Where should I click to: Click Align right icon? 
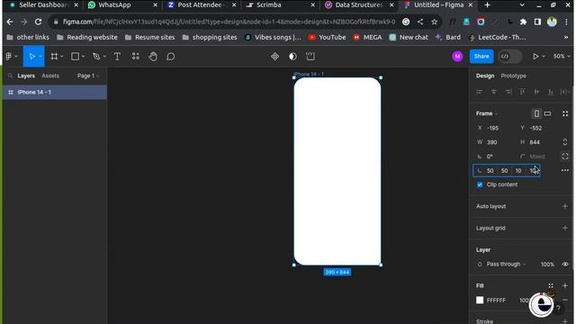click(x=508, y=92)
